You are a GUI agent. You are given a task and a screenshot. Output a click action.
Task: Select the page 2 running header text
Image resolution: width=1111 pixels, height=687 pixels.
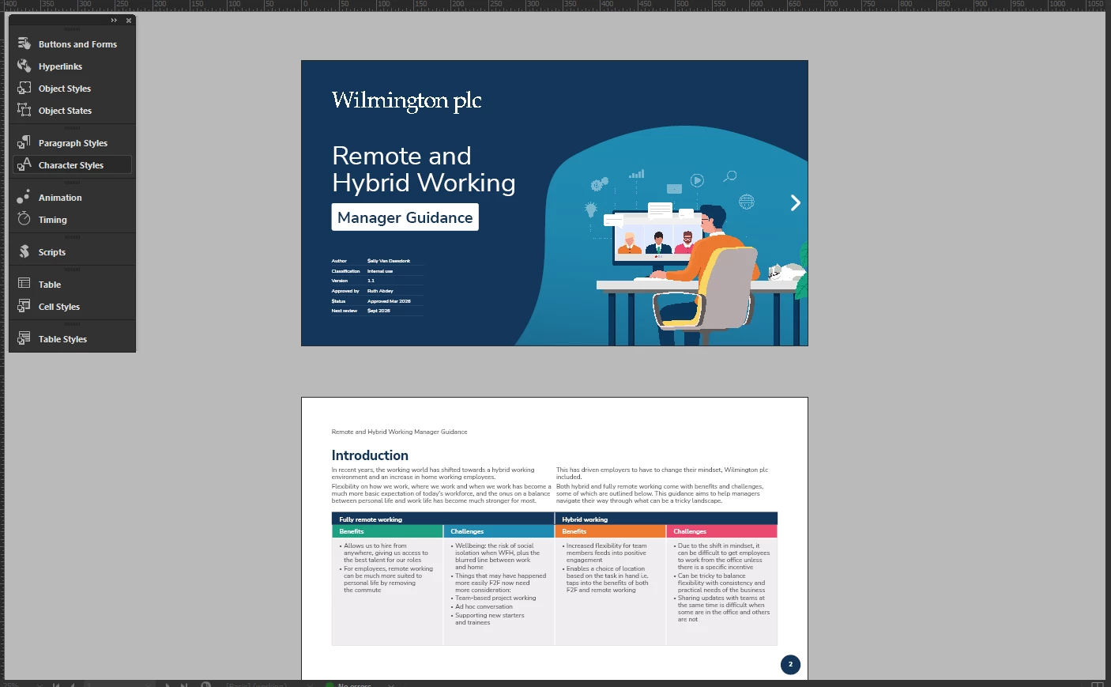399,432
